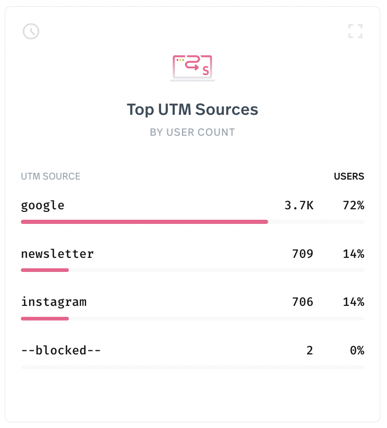Click the clock time-range icon

(31, 31)
